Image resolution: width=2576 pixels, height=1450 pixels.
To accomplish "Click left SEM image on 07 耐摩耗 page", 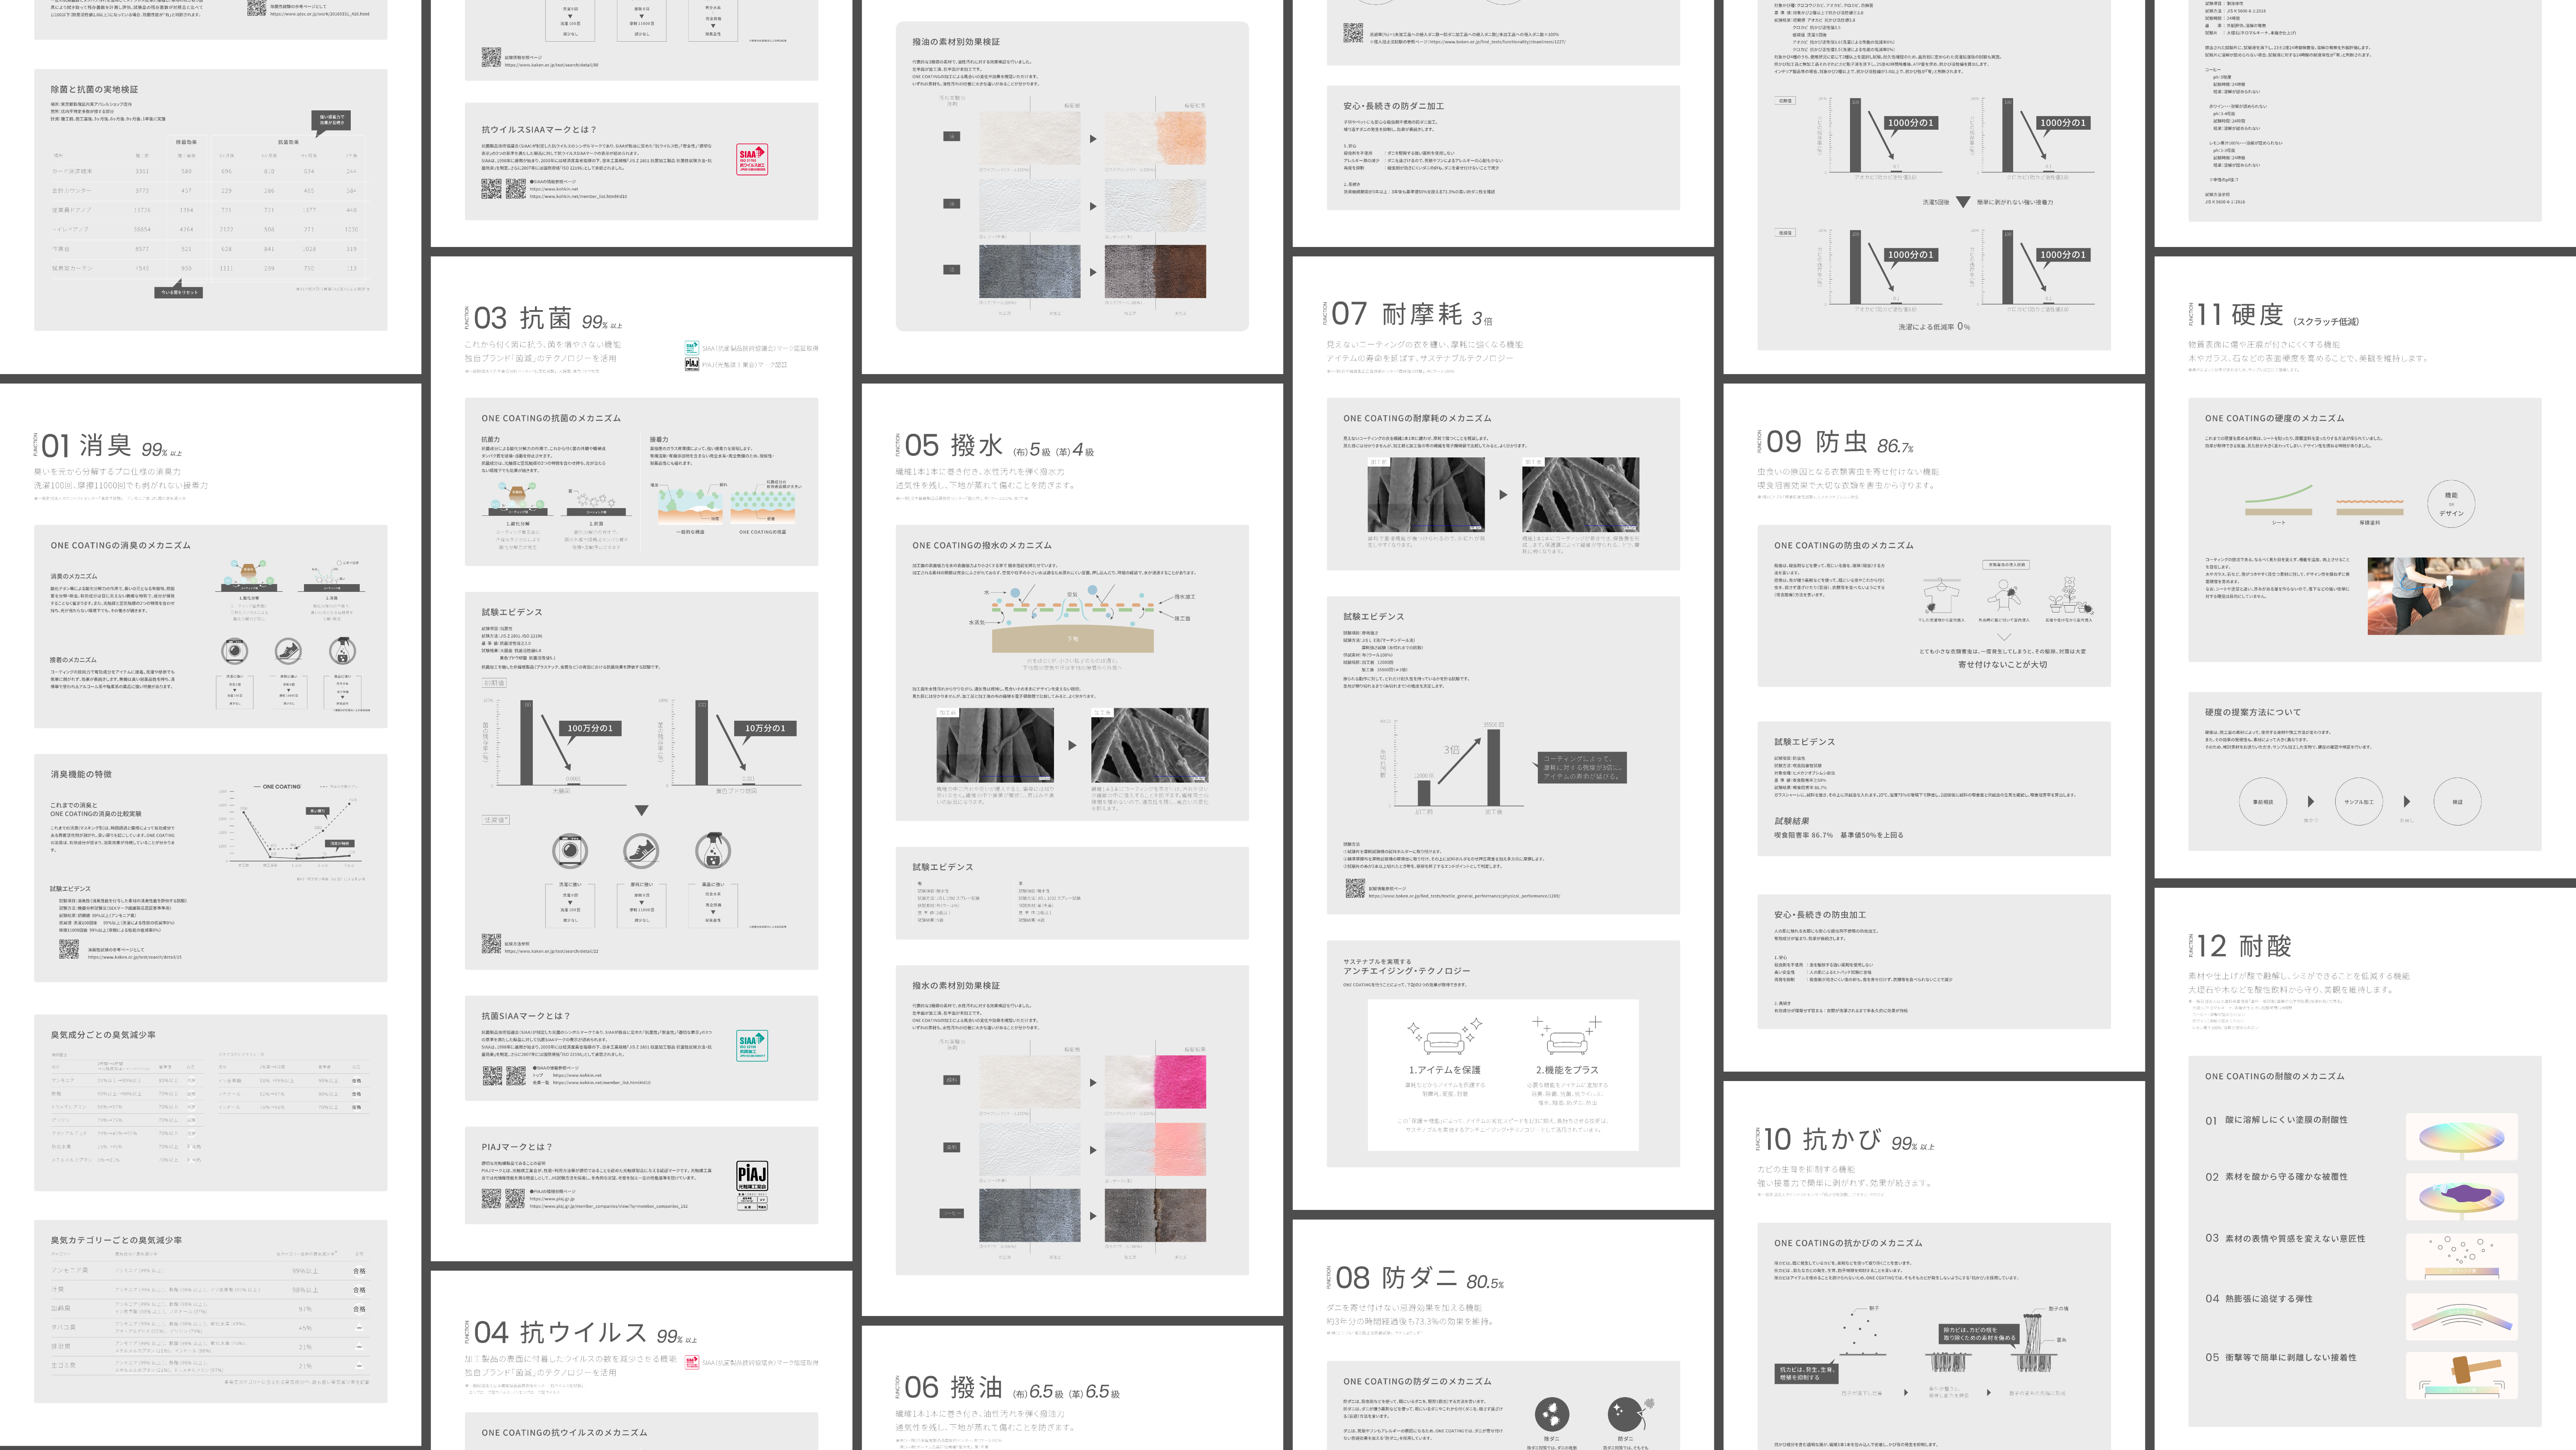I will (x=1425, y=494).
